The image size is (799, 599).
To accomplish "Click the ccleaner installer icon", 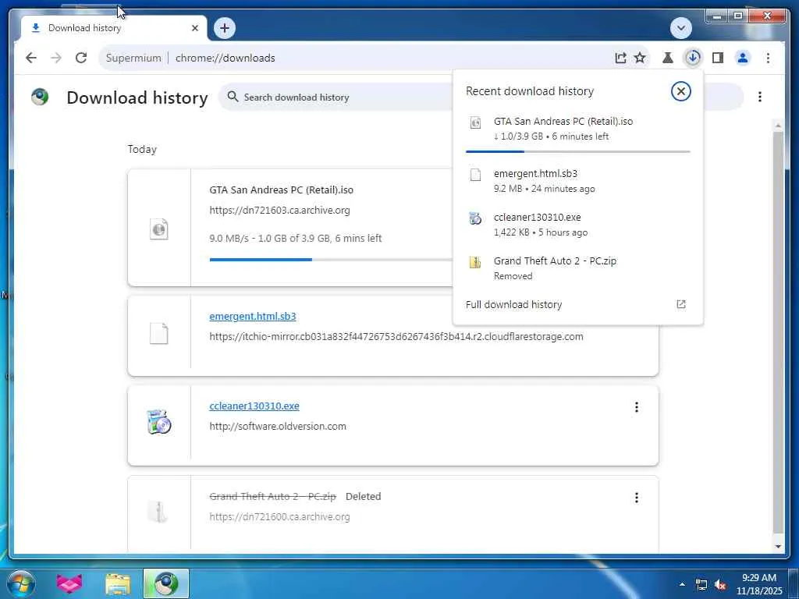I will (159, 422).
